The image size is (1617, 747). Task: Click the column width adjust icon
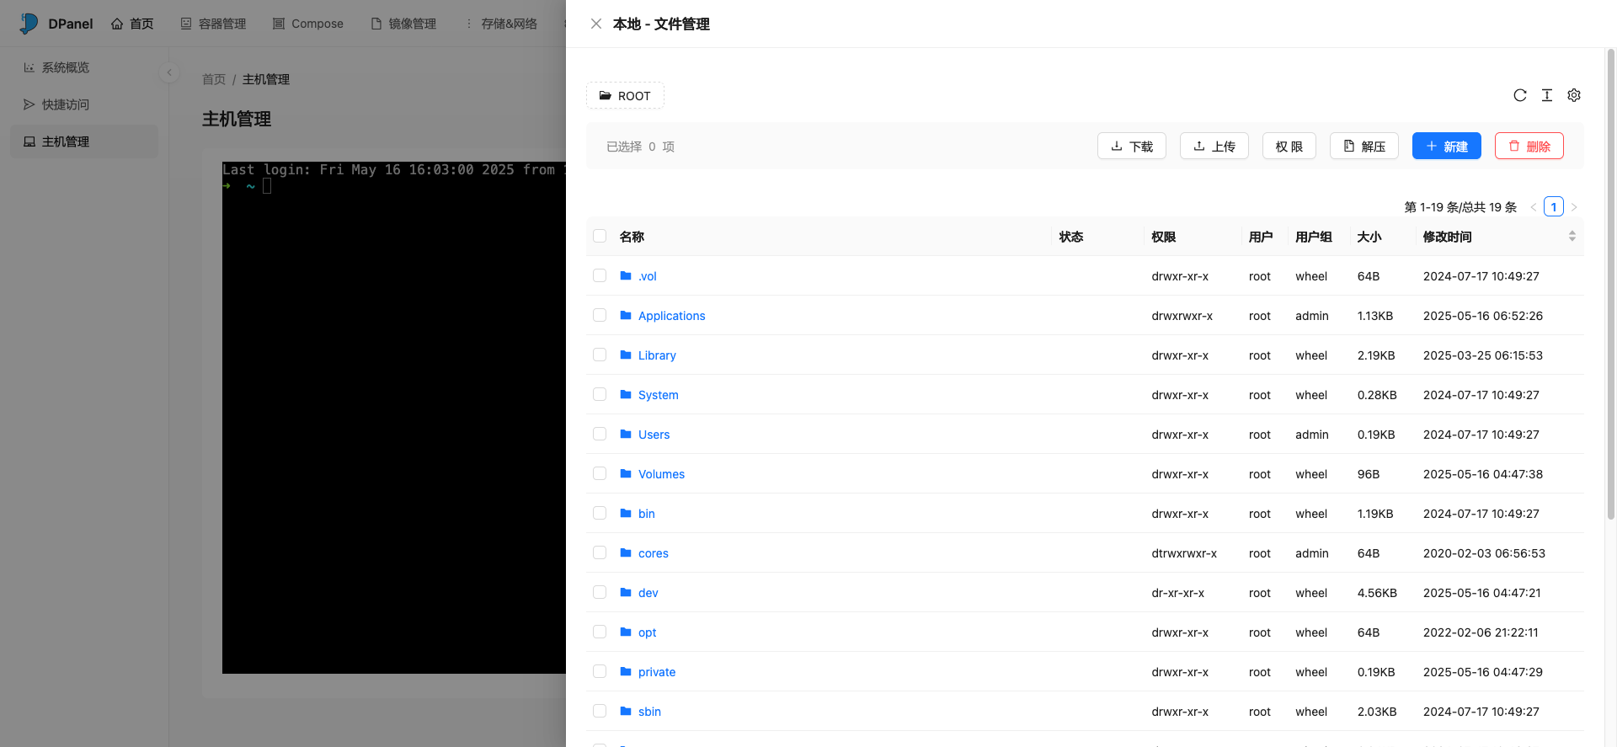1547,95
